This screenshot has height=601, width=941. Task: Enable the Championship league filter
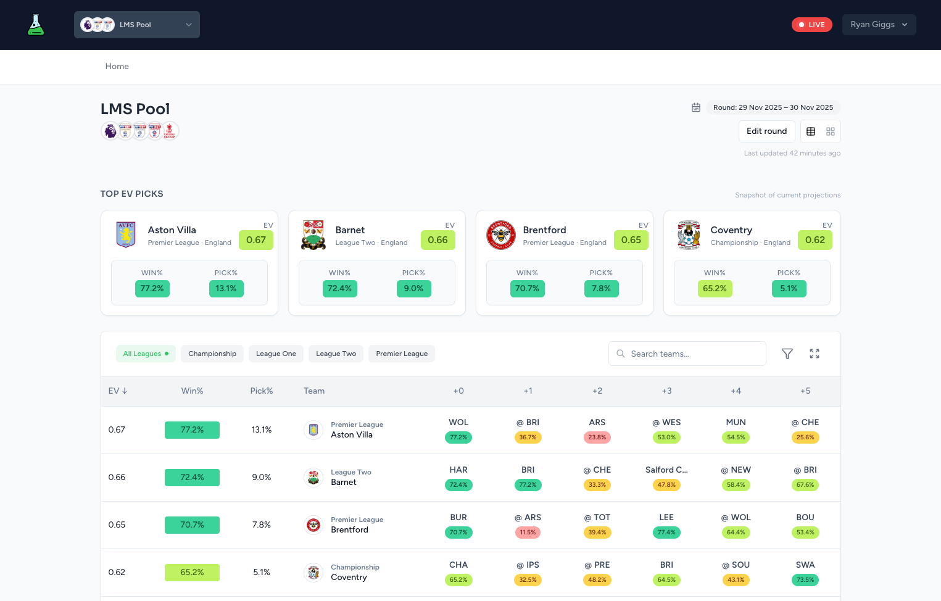coord(212,354)
